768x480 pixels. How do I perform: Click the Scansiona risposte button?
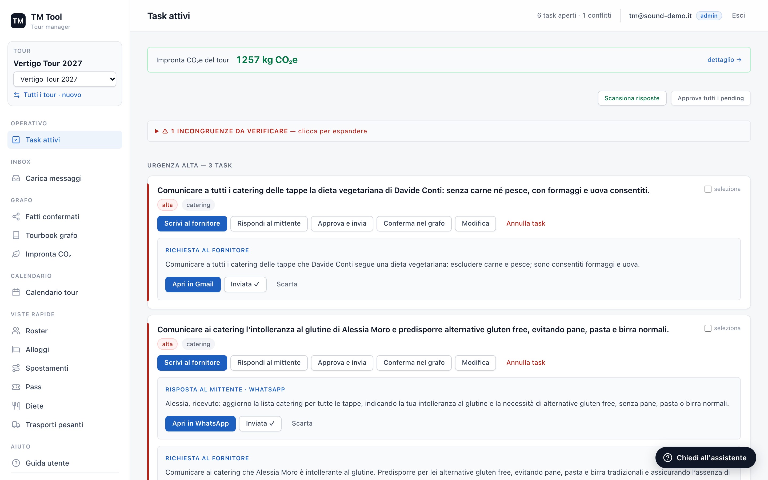click(x=632, y=98)
